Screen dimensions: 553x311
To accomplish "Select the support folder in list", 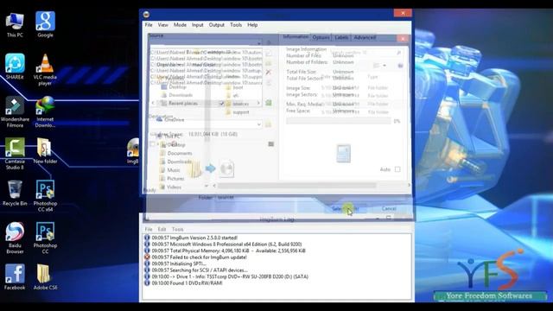I will [x=237, y=112].
